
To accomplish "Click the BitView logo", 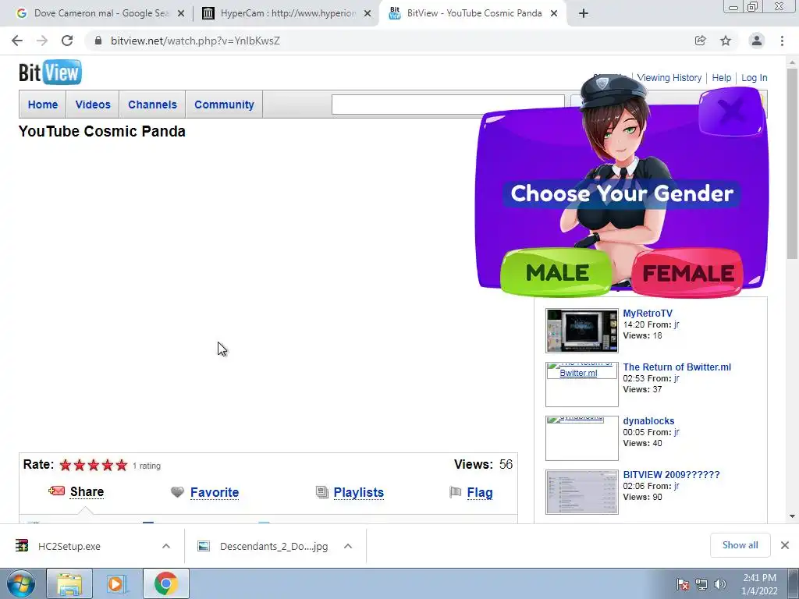I will [50, 73].
